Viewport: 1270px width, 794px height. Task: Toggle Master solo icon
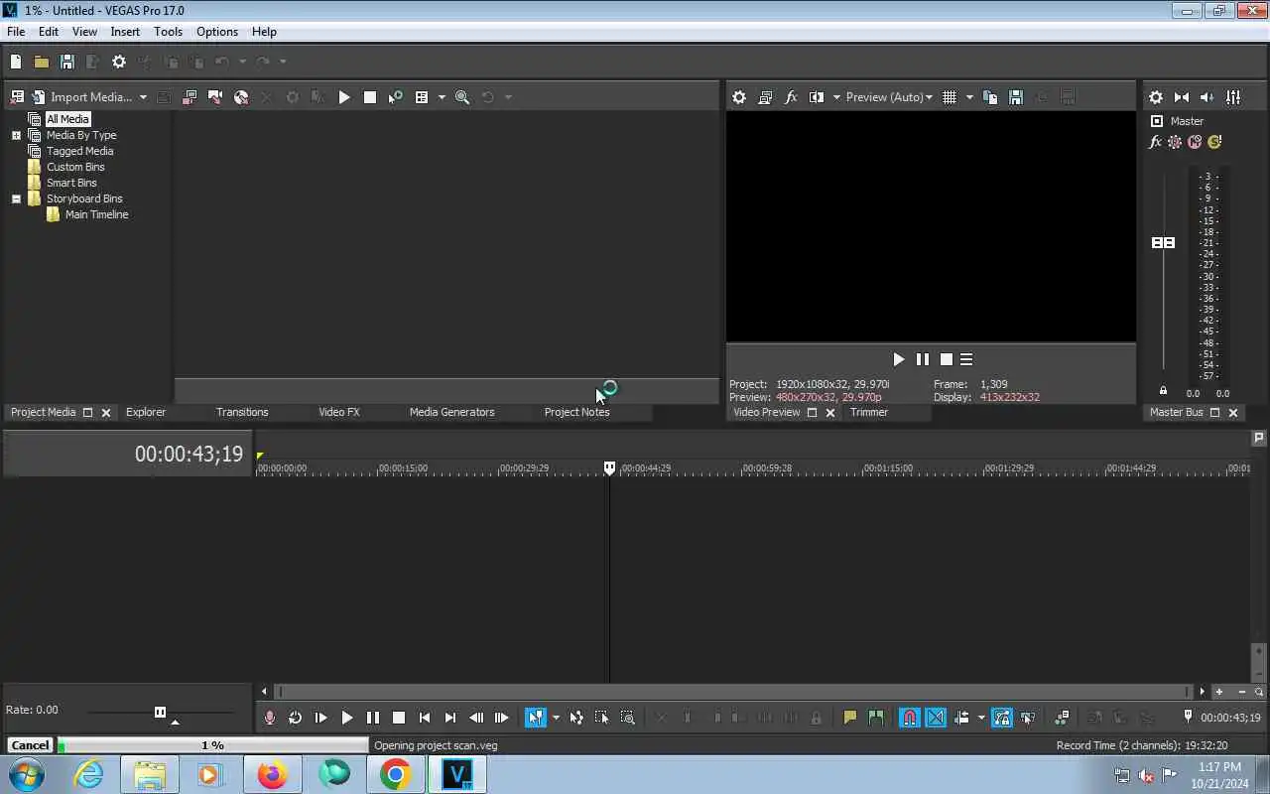(1214, 142)
